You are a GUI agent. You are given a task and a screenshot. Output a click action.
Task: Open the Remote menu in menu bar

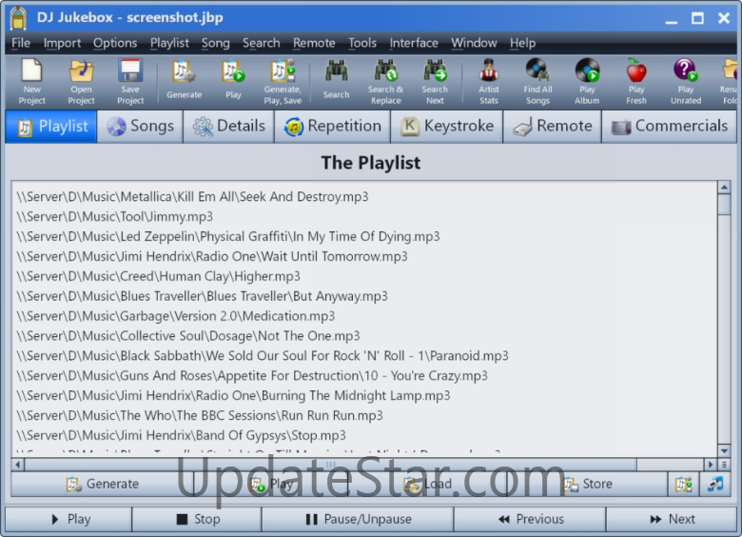pos(314,43)
